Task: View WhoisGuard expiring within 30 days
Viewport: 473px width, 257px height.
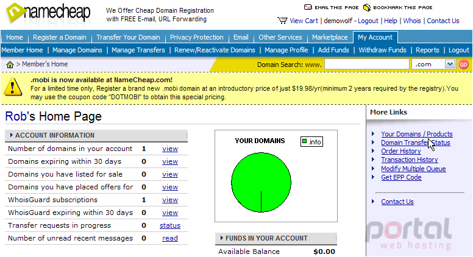Action: [170, 213]
